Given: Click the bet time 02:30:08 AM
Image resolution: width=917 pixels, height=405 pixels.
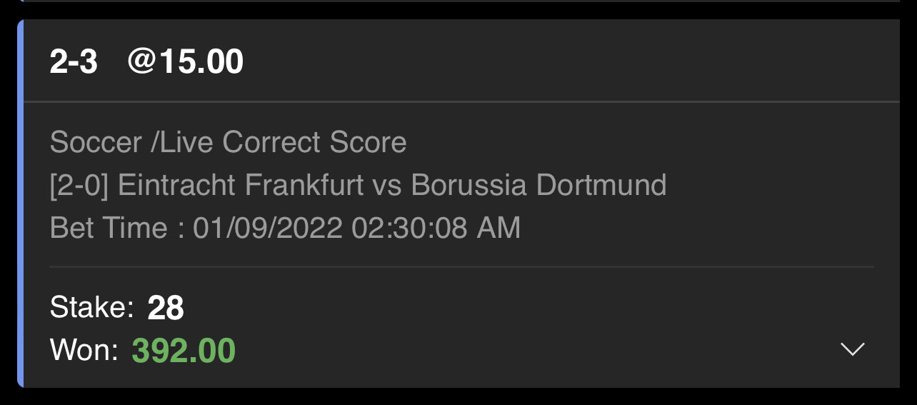Looking at the screenshot, I should pos(436,228).
